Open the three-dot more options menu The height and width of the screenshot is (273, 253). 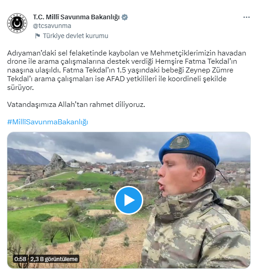pyautogui.click(x=247, y=17)
